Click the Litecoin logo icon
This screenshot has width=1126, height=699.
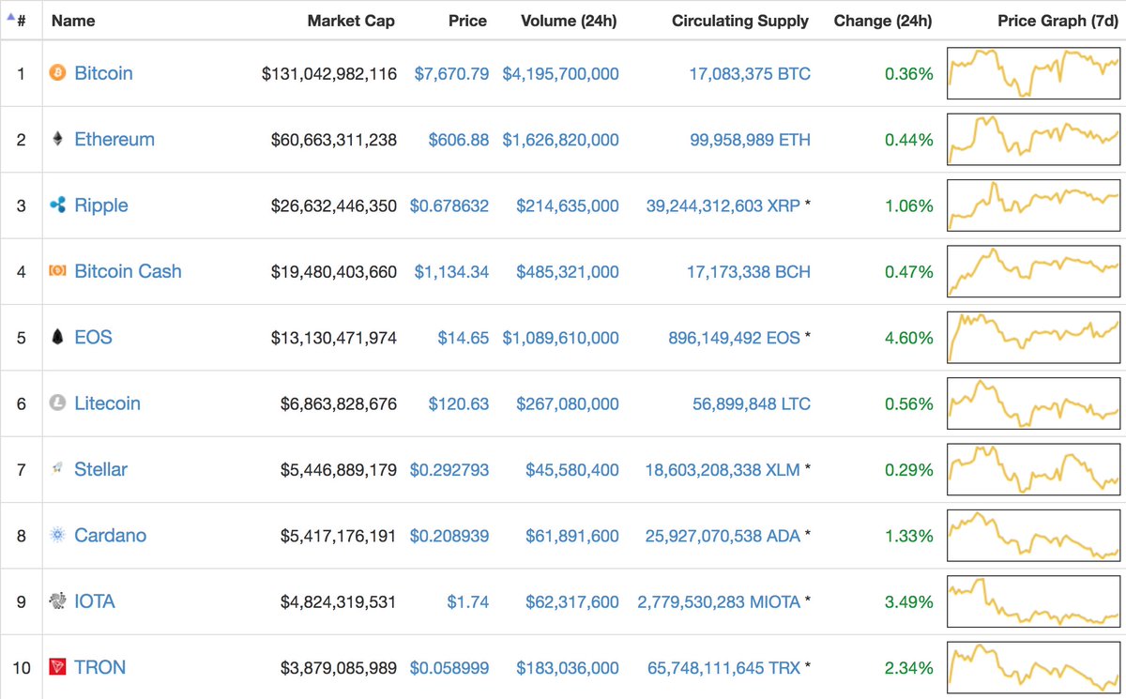(x=58, y=403)
